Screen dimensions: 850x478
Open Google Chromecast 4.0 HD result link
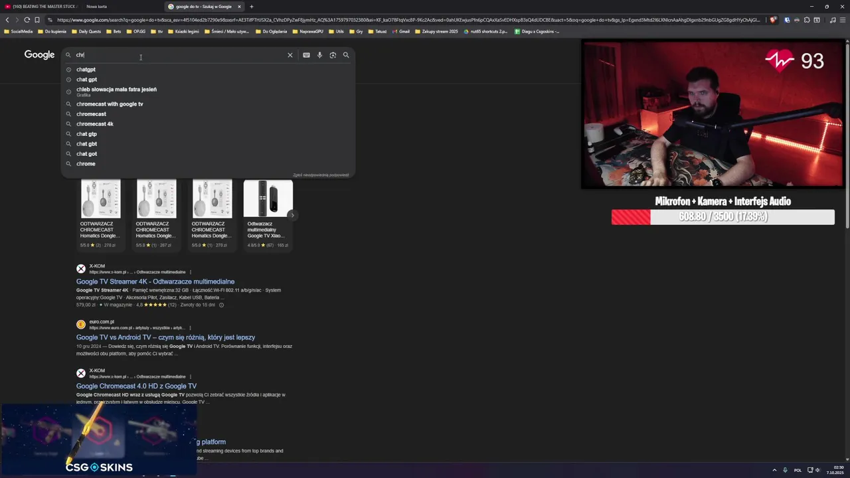click(x=136, y=386)
